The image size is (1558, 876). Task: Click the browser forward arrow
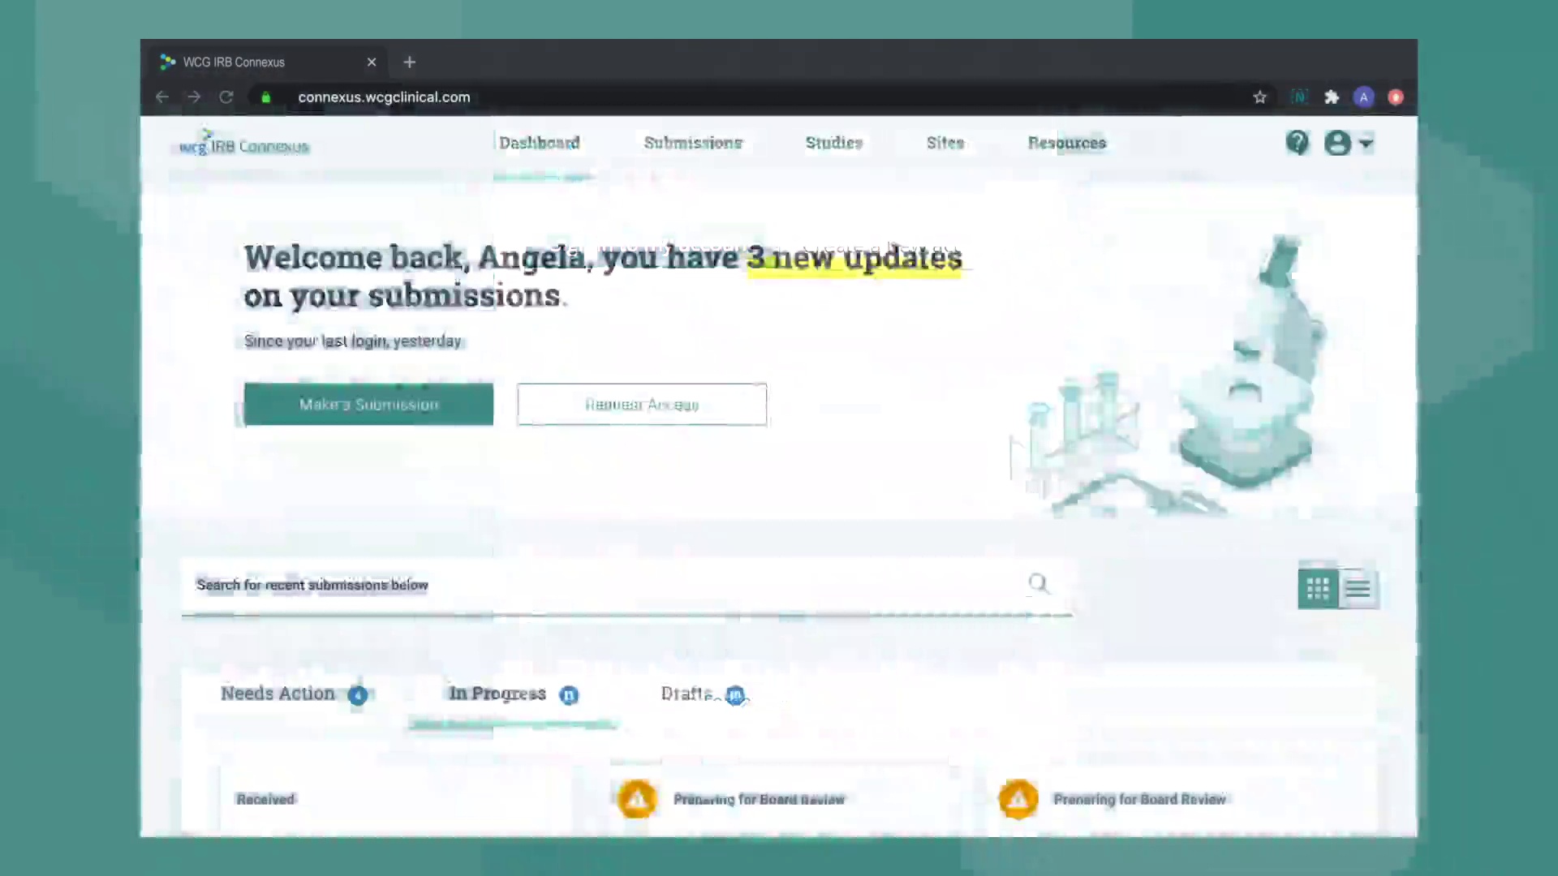coord(194,97)
